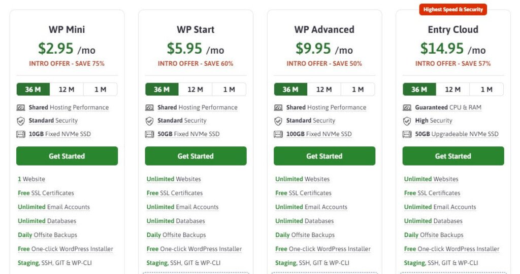
Task: Choose 1 M term for Entry Cloud
Action: [486, 89]
